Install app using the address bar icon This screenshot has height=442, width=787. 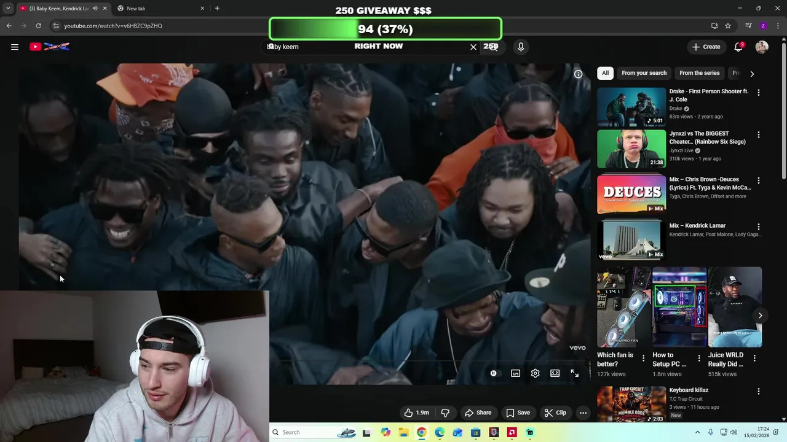[714, 26]
